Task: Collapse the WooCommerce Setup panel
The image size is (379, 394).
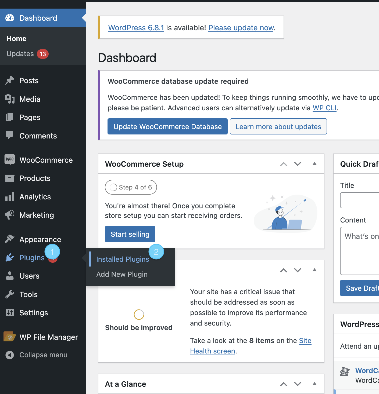Action: tap(314, 164)
